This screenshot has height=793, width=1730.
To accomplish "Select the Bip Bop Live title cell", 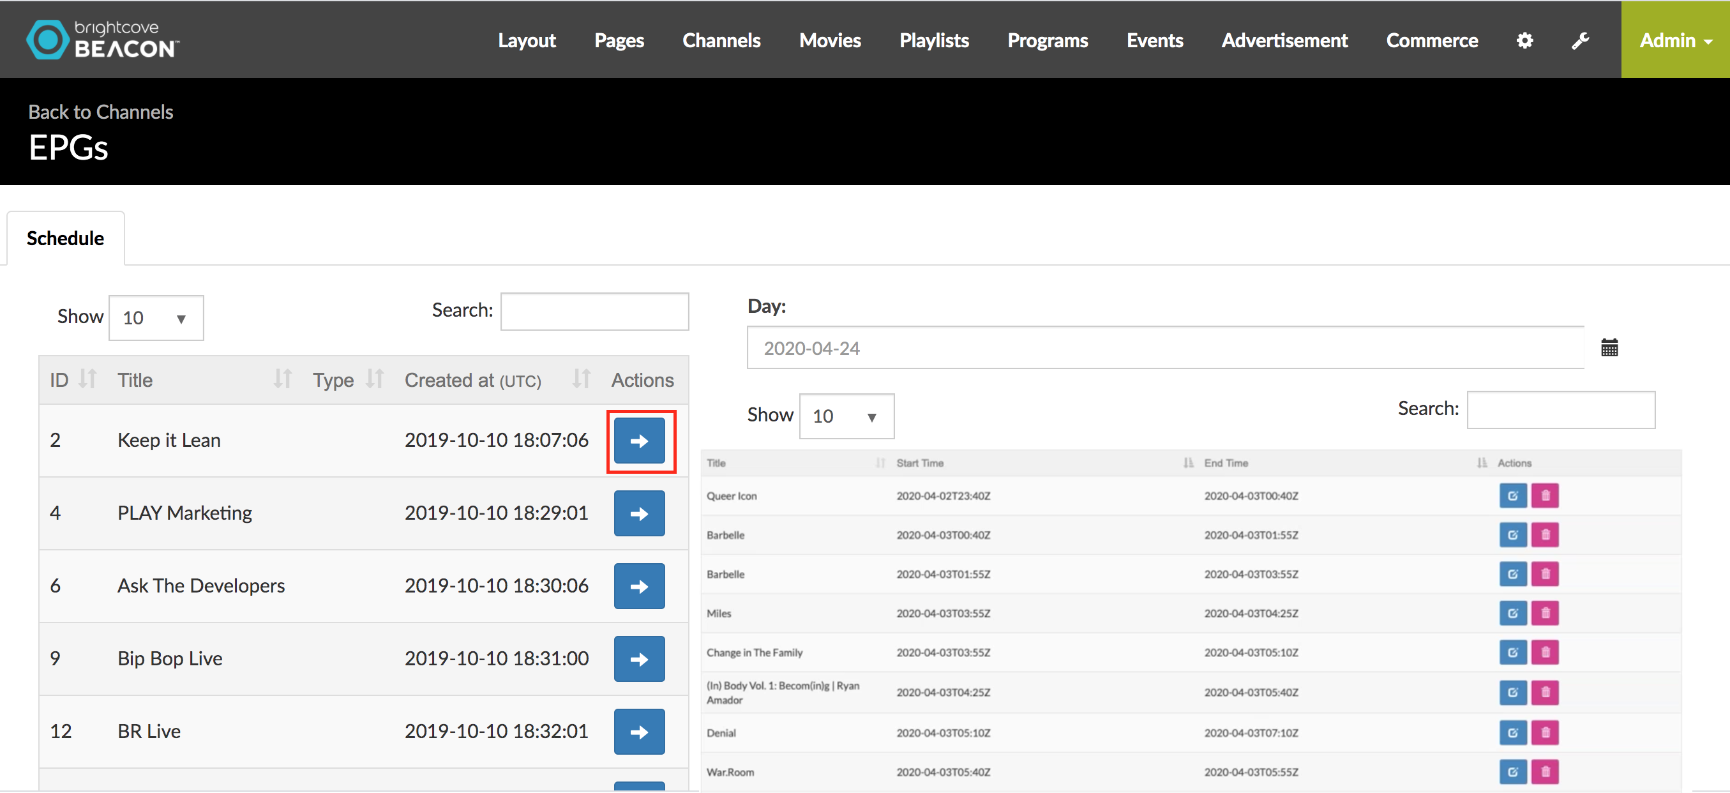I will pos(170,659).
